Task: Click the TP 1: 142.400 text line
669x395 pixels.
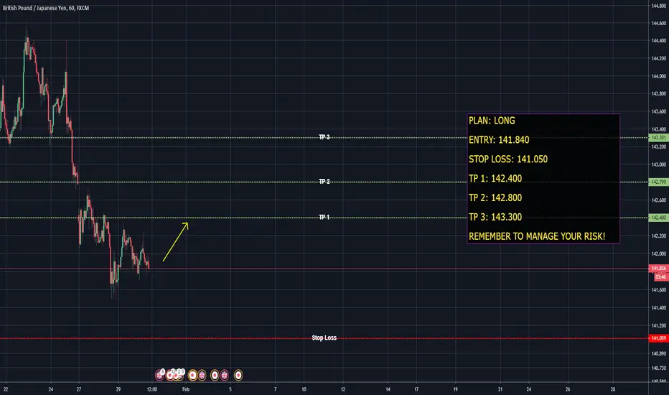Action: click(495, 178)
